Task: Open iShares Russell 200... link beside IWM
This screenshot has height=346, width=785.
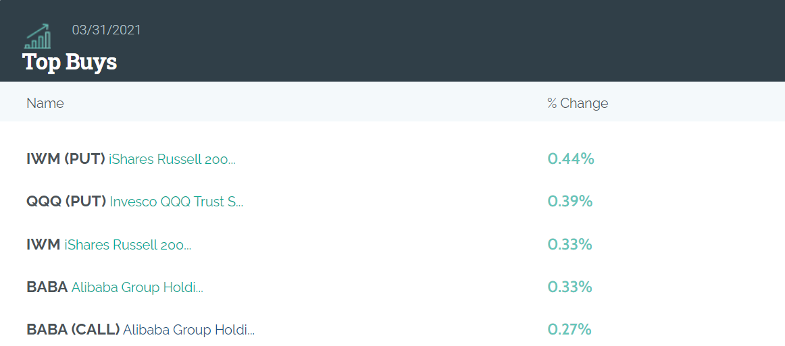Action: tap(128, 245)
